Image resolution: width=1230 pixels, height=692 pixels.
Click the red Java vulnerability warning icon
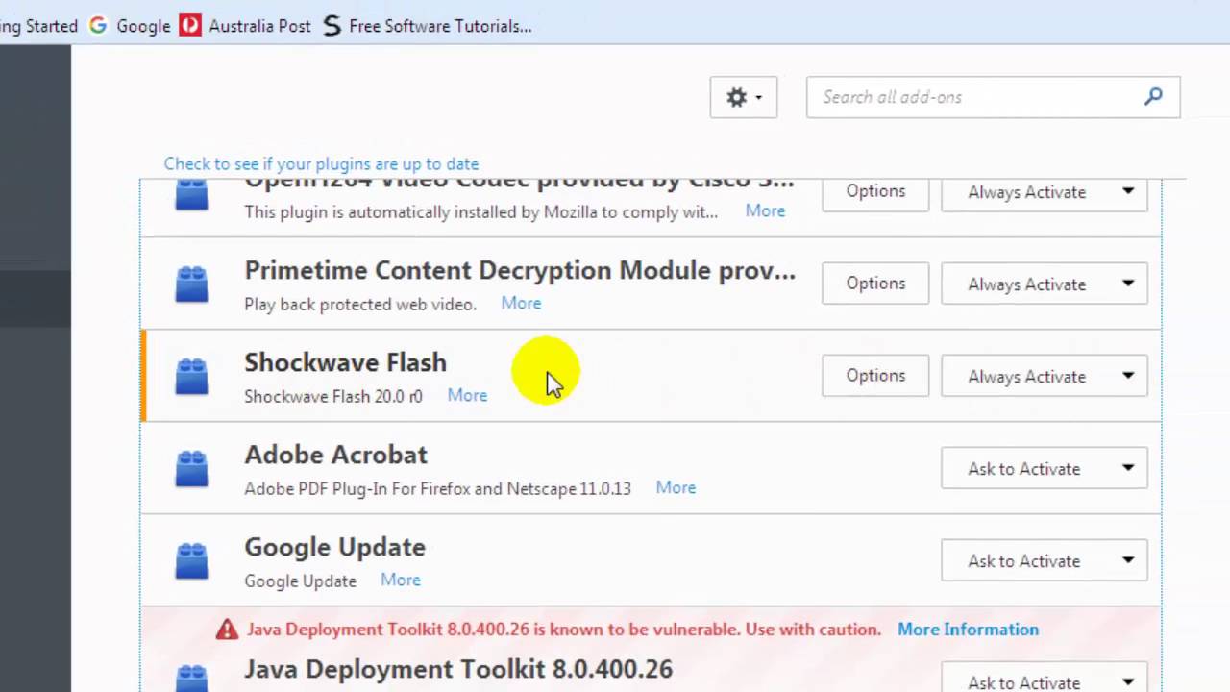227,630
